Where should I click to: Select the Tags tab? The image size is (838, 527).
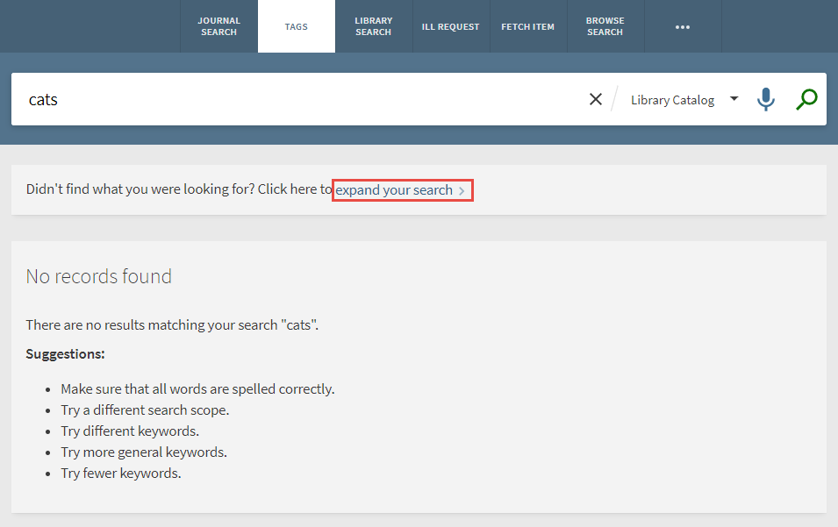point(296,26)
